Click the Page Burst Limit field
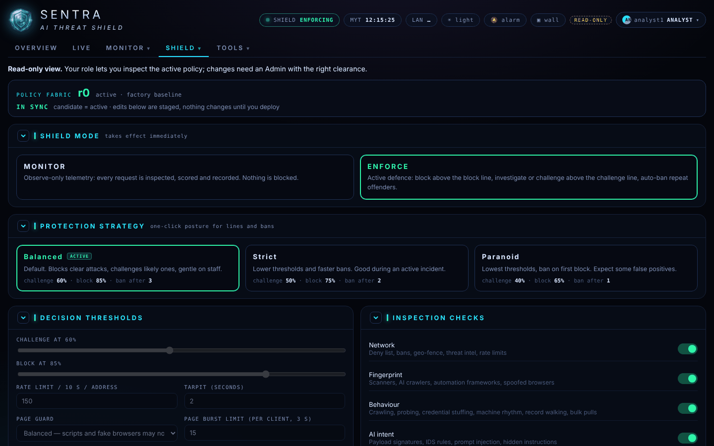Image resolution: width=714 pixels, height=446 pixels. coord(265,433)
